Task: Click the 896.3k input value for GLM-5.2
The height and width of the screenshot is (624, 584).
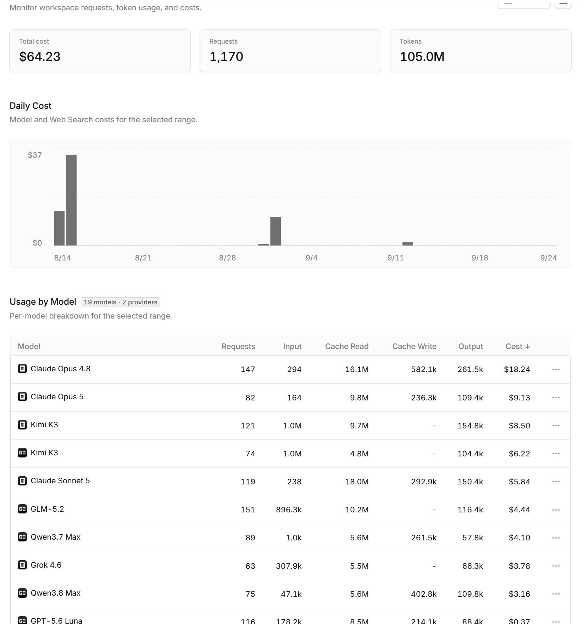Action: tap(289, 510)
